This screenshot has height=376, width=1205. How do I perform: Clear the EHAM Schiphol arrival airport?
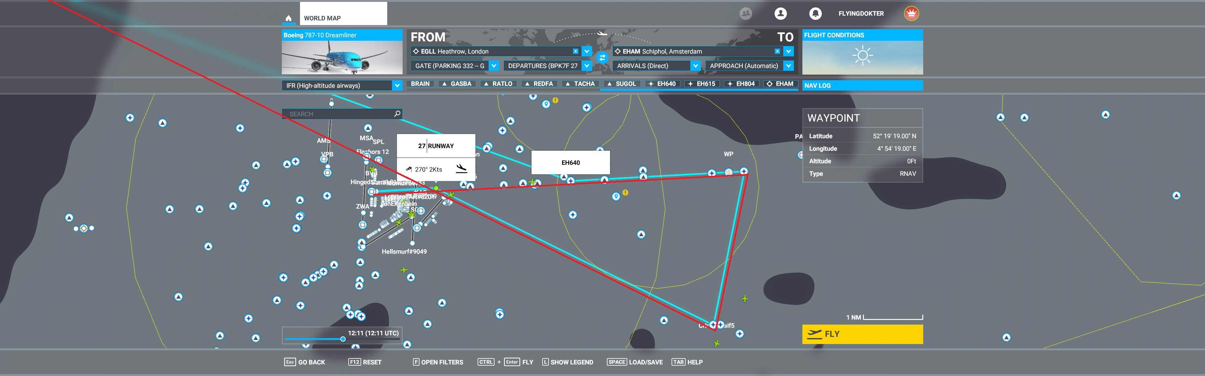point(777,51)
